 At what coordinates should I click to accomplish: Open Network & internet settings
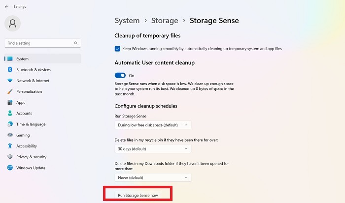click(43, 81)
